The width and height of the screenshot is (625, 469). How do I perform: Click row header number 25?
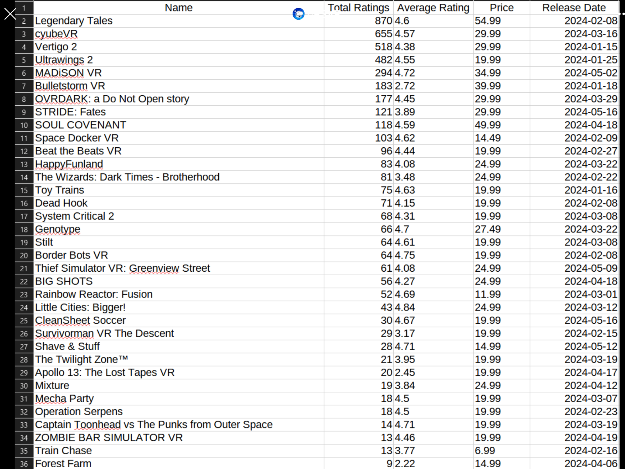pyautogui.click(x=24, y=321)
